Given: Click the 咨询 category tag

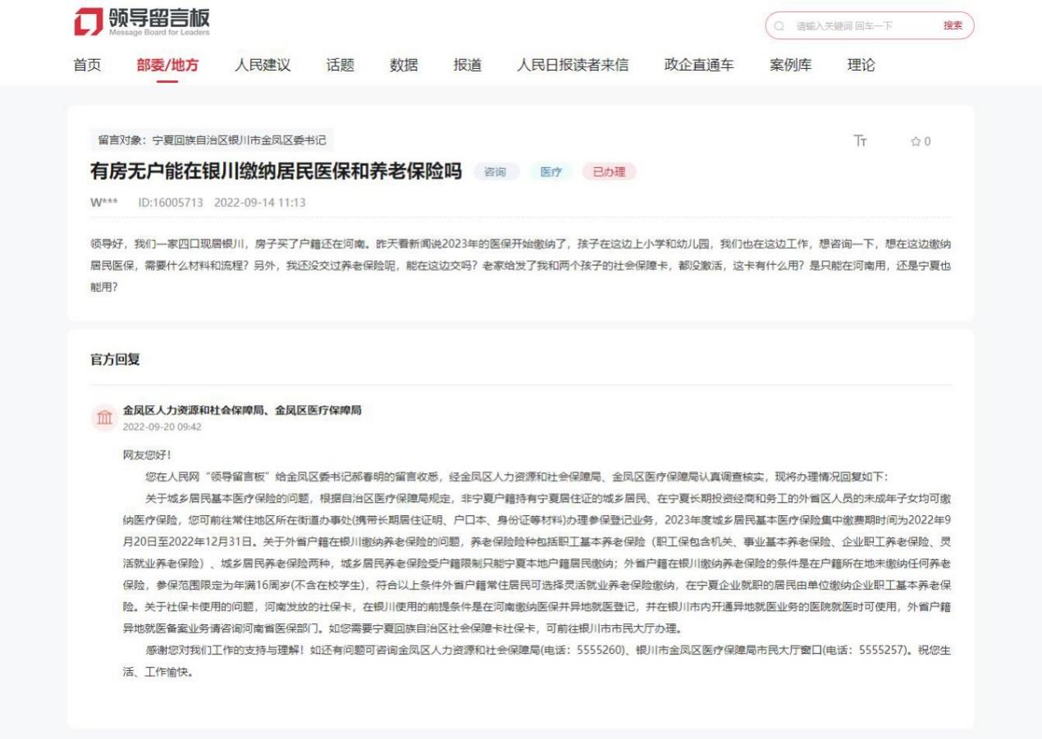Looking at the screenshot, I should tap(496, 172).
